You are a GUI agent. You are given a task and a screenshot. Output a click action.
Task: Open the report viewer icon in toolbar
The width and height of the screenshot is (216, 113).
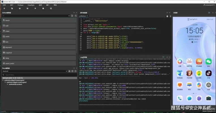click(x=51, y=8)
